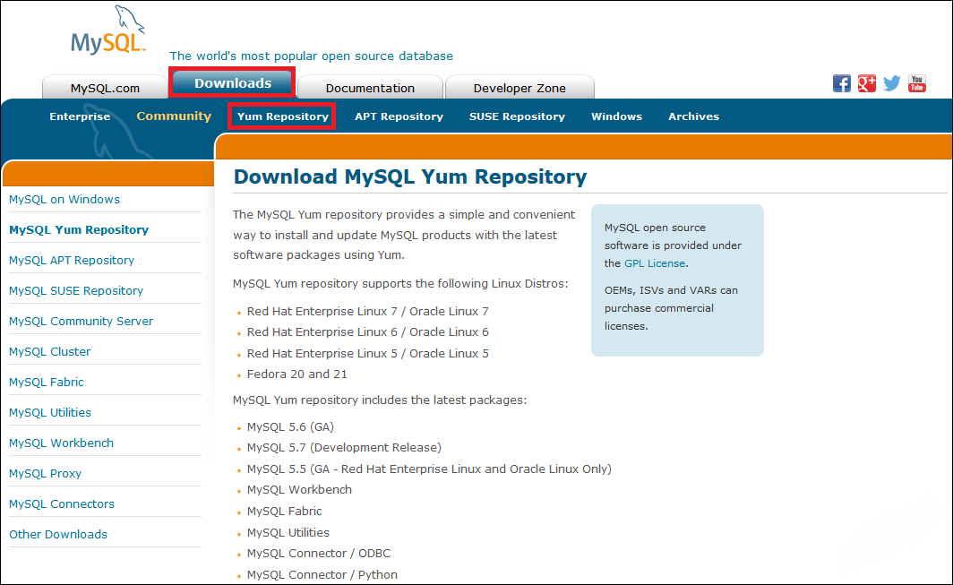This screenshot has width=953, height=585.
Task: Open the MySQL Proxy sidebar link
Action: click(x=45, y=473)
